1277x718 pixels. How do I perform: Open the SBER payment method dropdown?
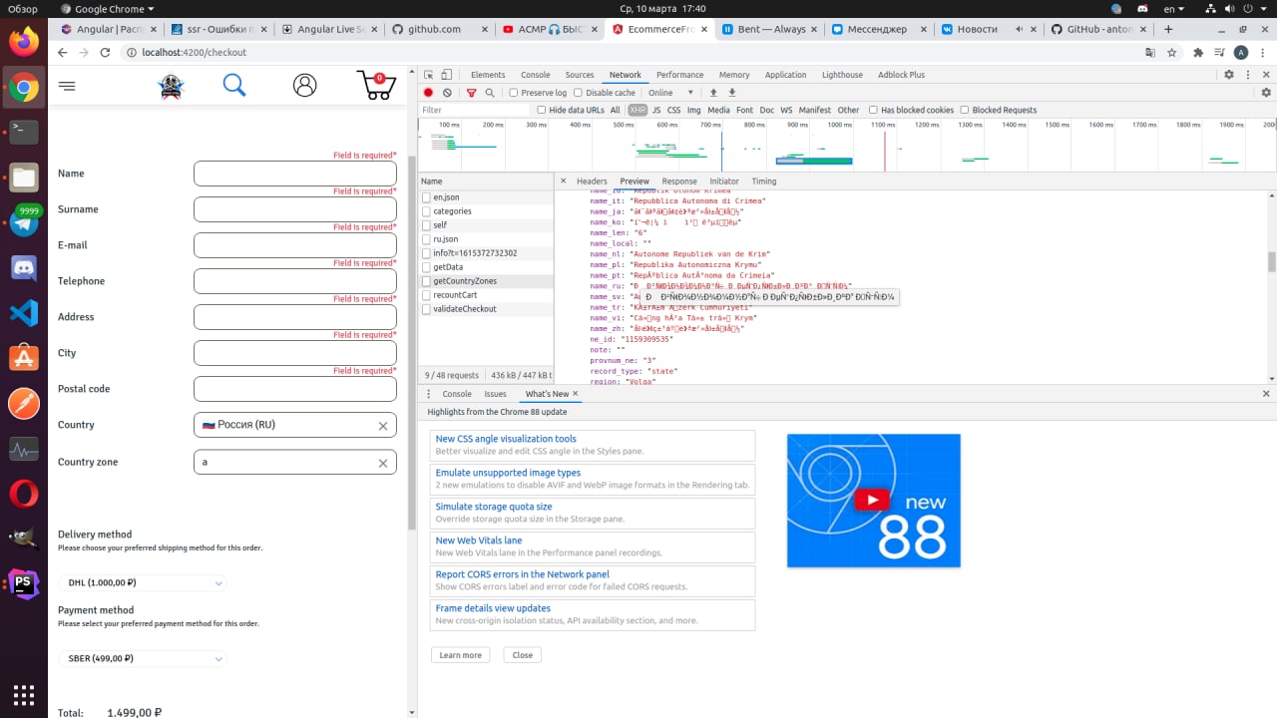tap(143, 658)
